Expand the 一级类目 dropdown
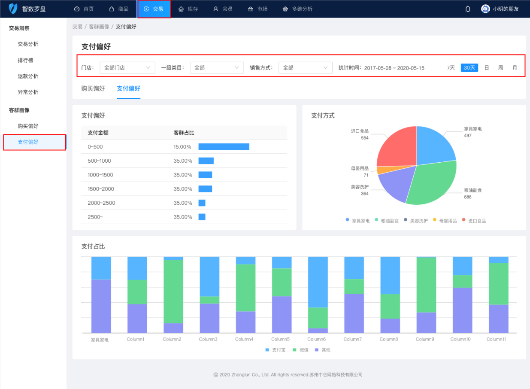Viewport: 530px width, 389px height. click(x=217, y=68)
